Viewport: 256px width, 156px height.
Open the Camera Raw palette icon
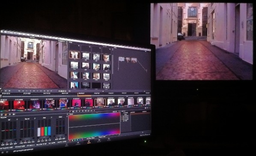[2, 114]
